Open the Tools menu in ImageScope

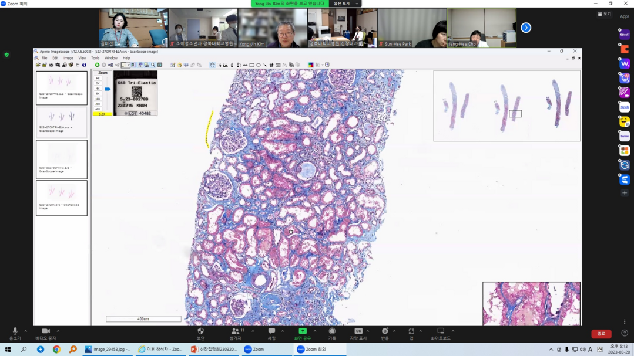95,58
